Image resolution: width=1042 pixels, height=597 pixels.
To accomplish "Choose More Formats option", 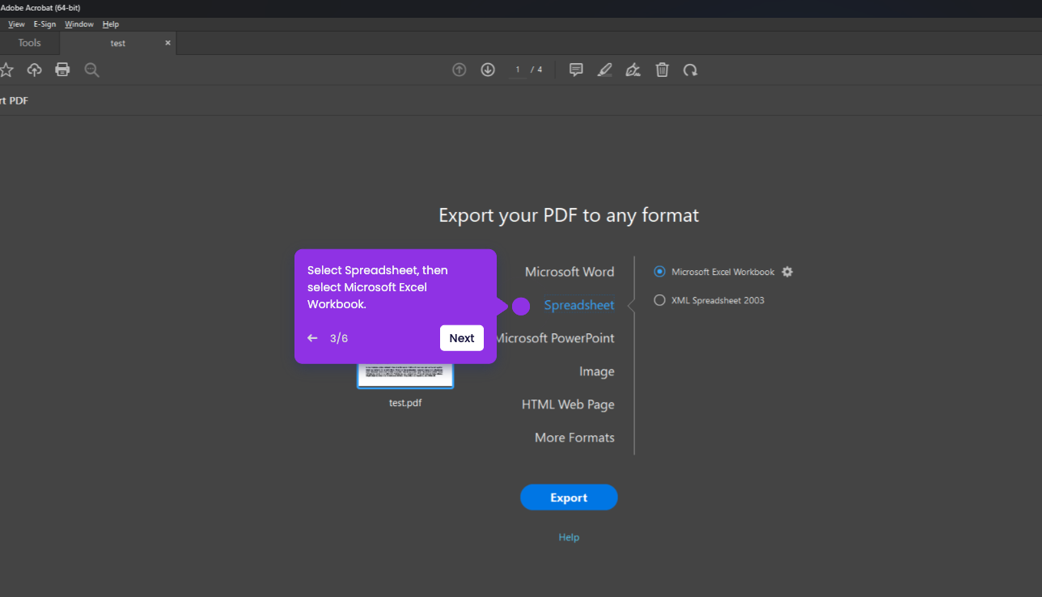I will (x=574, y=438).
